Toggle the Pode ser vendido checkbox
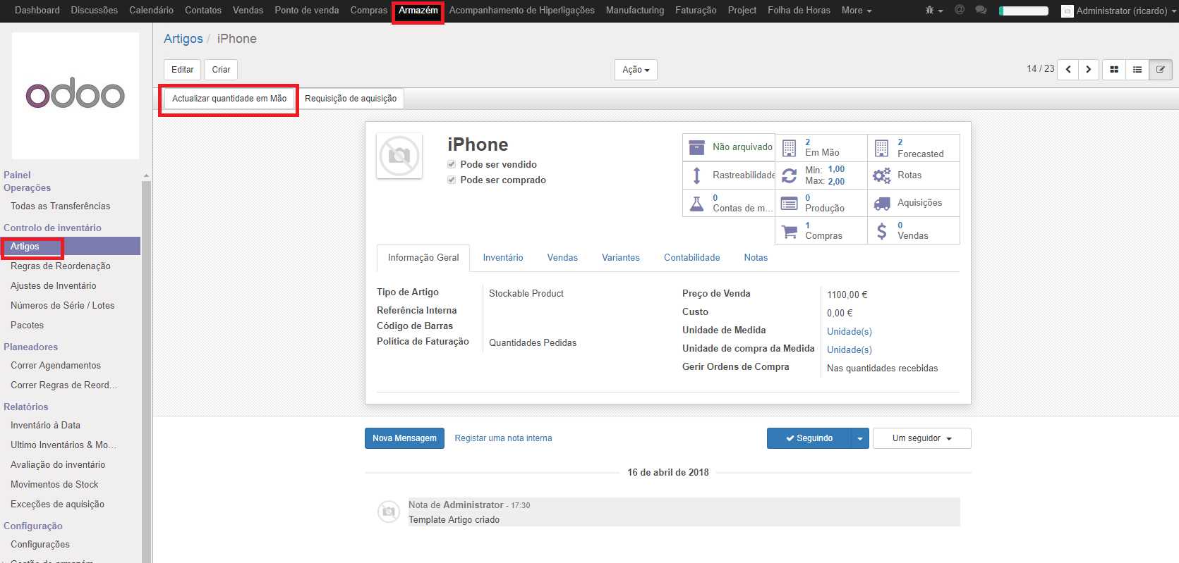 click(452, 164)
